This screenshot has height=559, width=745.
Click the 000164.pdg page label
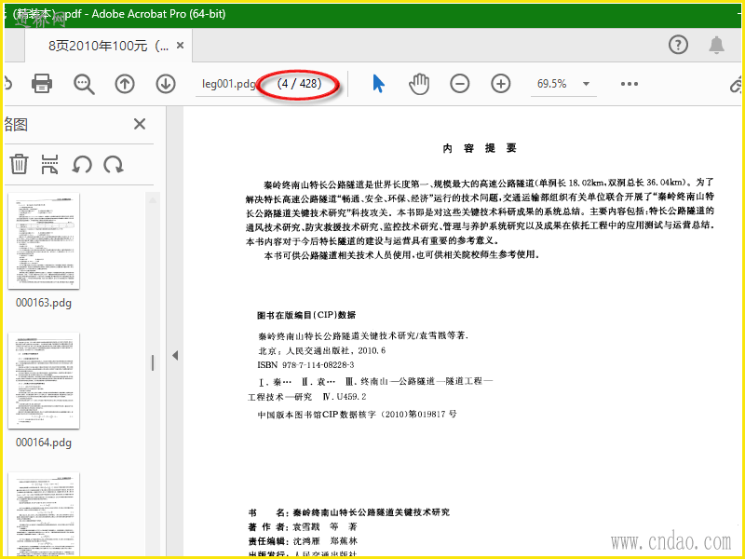click(x=44, y=443)
